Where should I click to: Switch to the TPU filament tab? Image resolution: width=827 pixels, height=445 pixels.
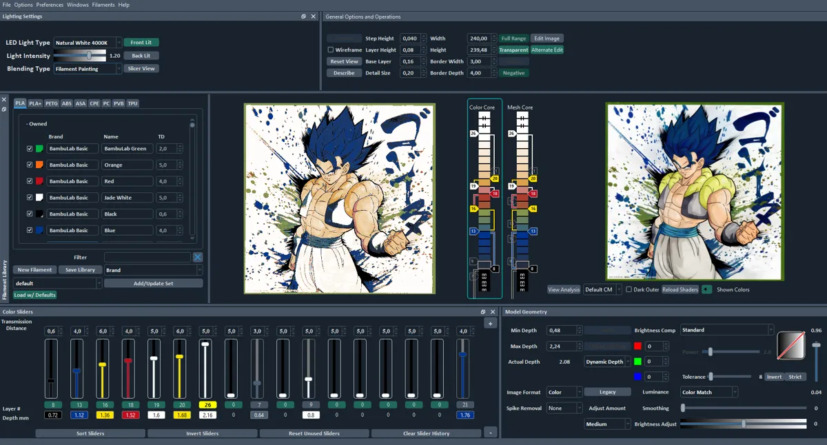tap(132, 103)
